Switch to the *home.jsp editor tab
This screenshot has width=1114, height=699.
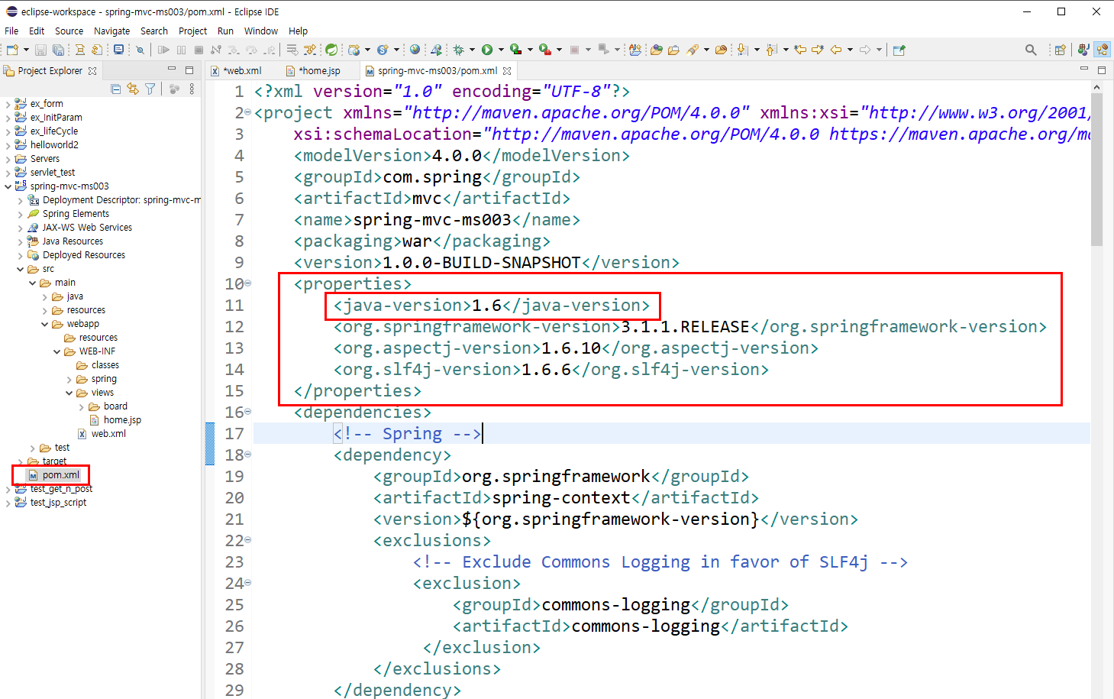click(x=319, y=70)
